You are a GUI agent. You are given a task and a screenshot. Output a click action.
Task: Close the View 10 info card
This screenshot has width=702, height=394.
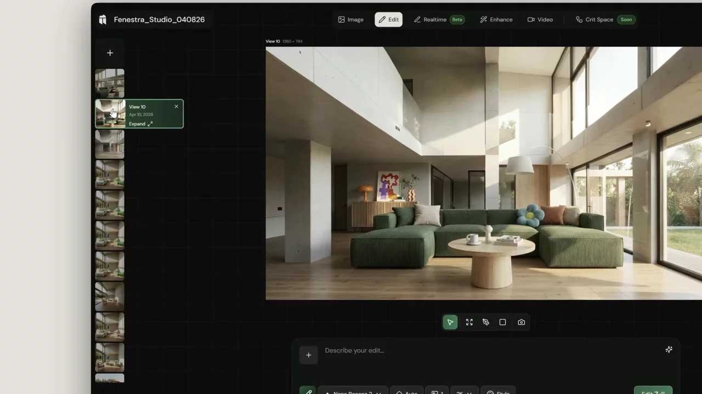177,106
